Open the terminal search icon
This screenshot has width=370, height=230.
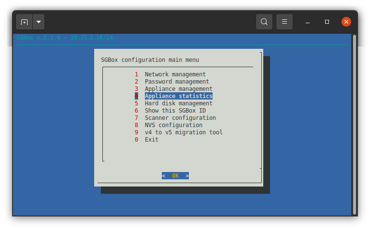[264, 22]
